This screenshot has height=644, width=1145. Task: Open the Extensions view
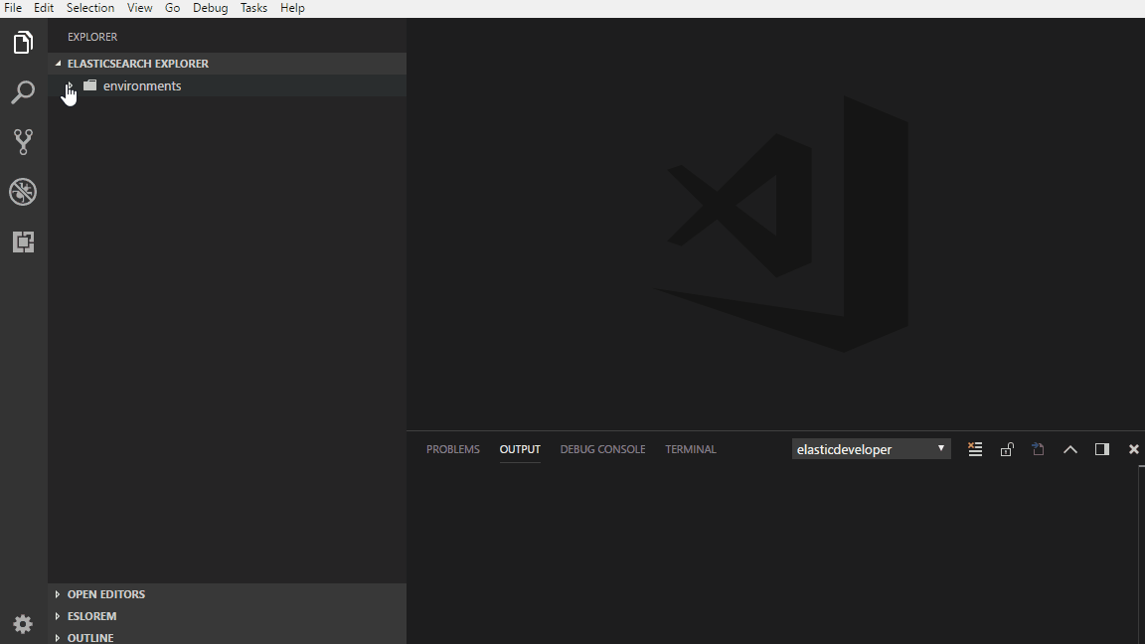[24, 241]
